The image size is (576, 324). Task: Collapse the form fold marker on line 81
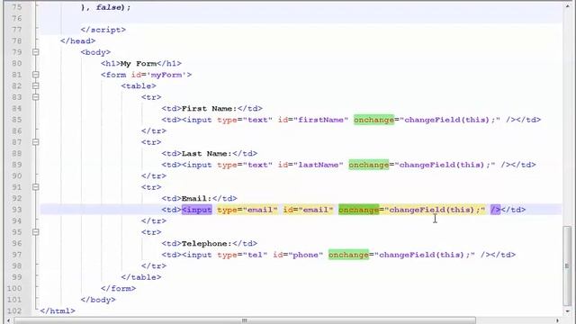point(36,75)
